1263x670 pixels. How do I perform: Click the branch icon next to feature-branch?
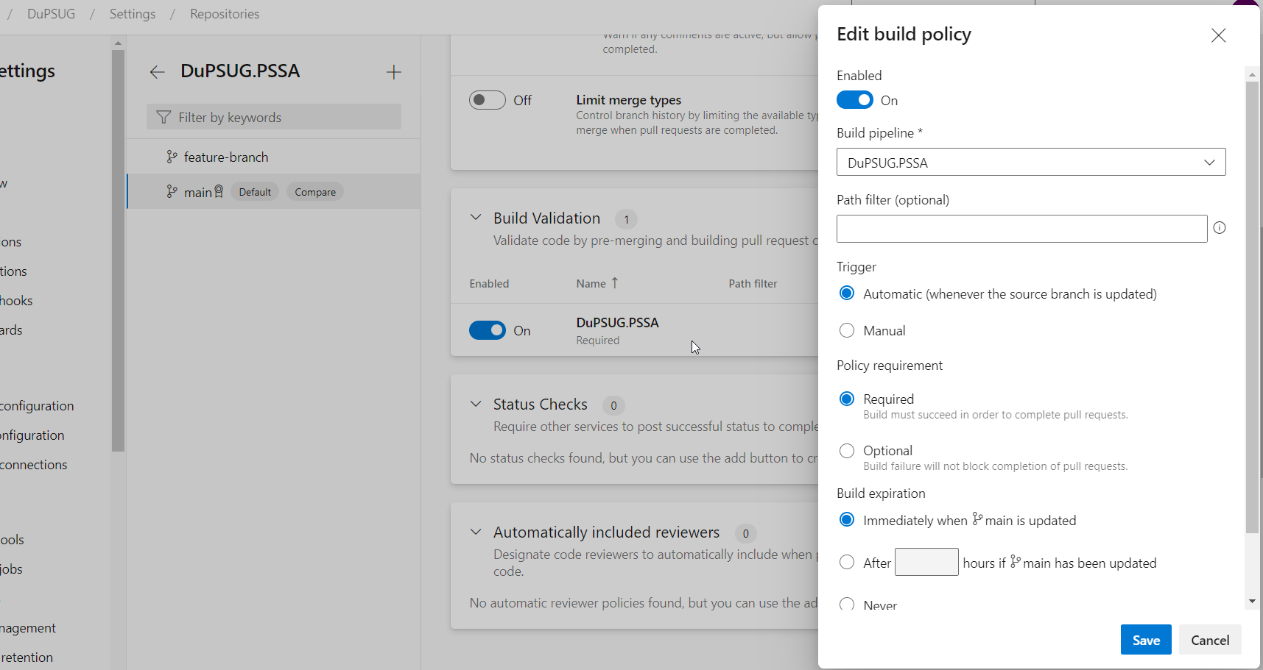tap(172, 156)
